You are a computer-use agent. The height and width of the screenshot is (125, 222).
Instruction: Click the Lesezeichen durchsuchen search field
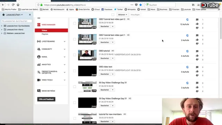17,21
